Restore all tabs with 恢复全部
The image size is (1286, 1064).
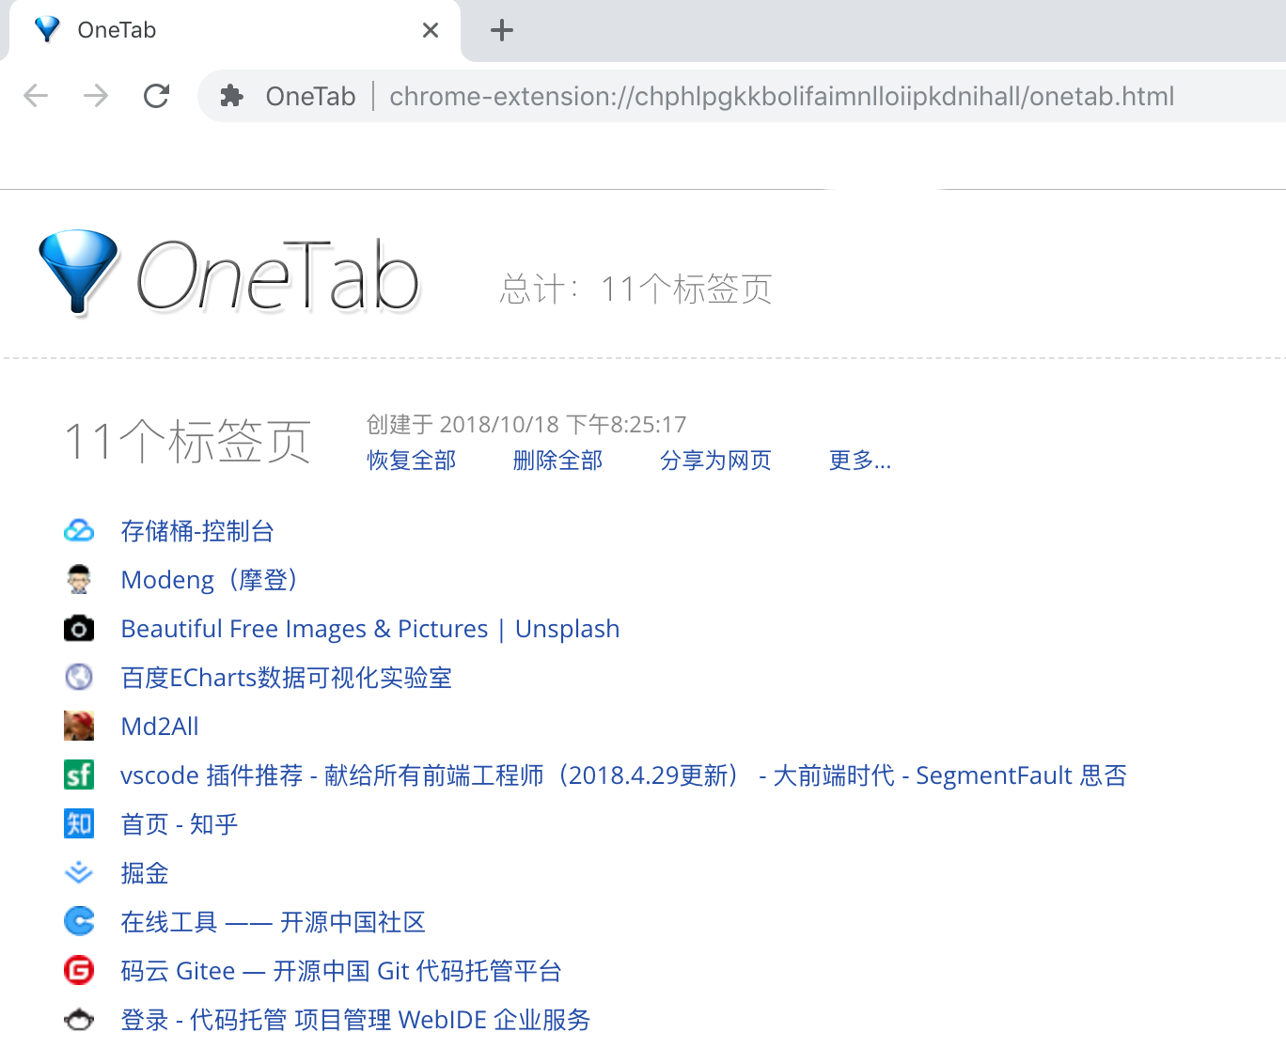pyautogui.click(x=411, y=461)
